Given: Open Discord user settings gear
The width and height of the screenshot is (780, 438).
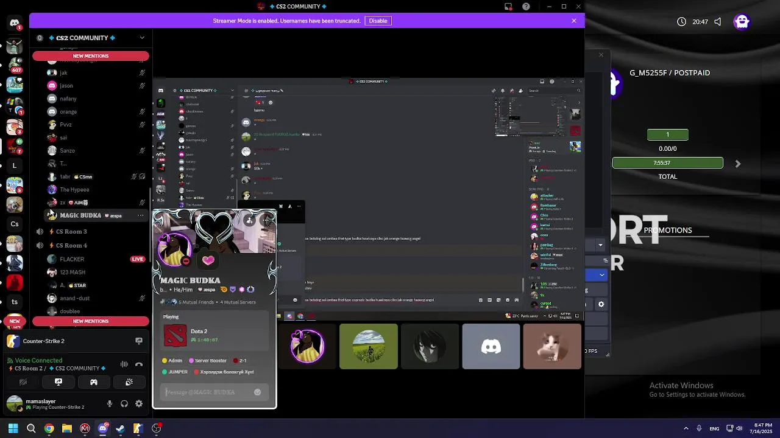Looking at the screenshot, I should tap(139, 403).
